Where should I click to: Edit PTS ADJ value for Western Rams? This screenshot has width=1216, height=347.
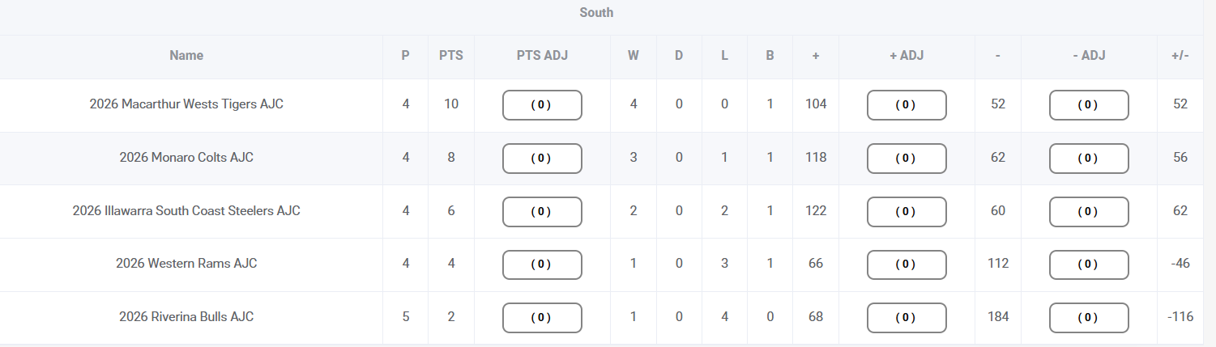tap(542, 264)
